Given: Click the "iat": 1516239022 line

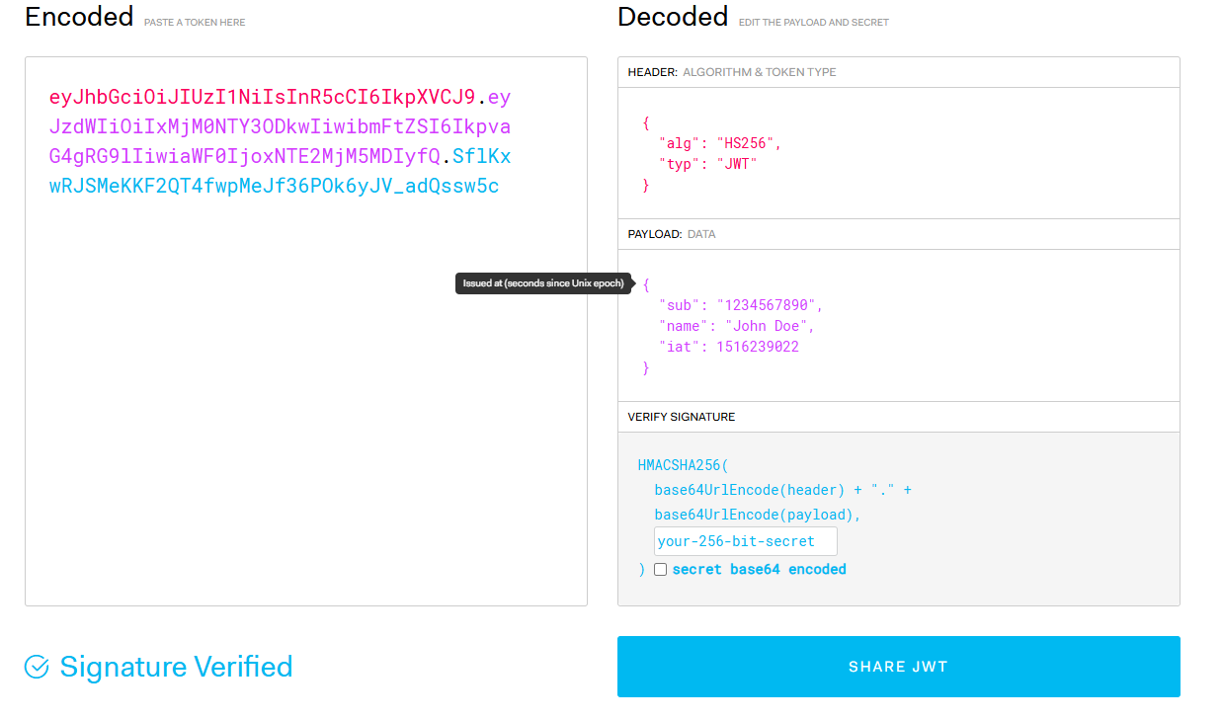Looking at the screenshot, I should click(729, 347).
